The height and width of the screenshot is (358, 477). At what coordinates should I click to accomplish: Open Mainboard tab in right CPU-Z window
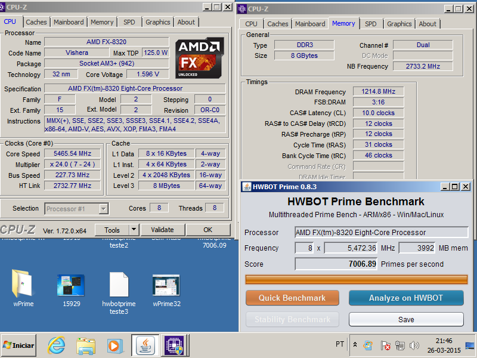click(x=310, y=24)
